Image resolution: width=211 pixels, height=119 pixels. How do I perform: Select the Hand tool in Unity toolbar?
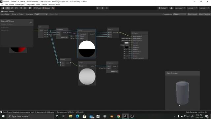3,8
